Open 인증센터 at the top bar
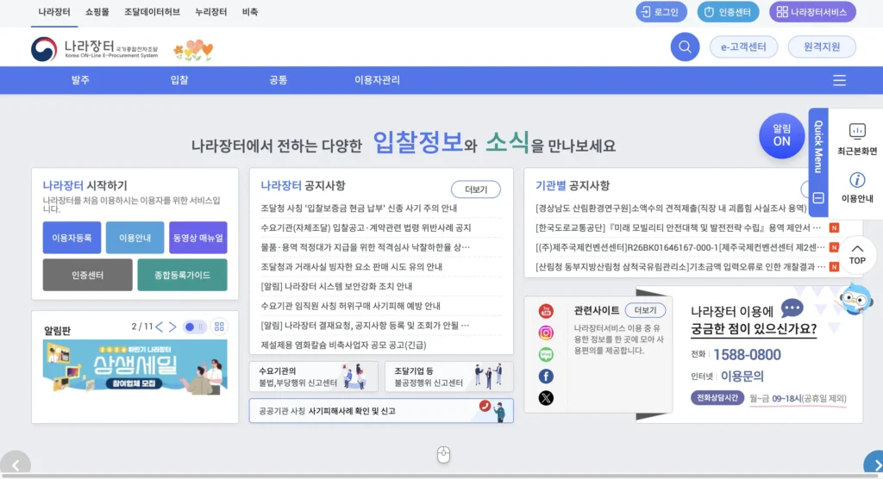Image resolution: width=883 pixels, height=479 pixels. [x=728, y=12]
